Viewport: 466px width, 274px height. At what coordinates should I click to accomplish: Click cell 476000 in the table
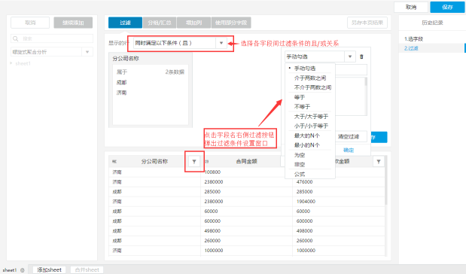[x=304, y=182]
